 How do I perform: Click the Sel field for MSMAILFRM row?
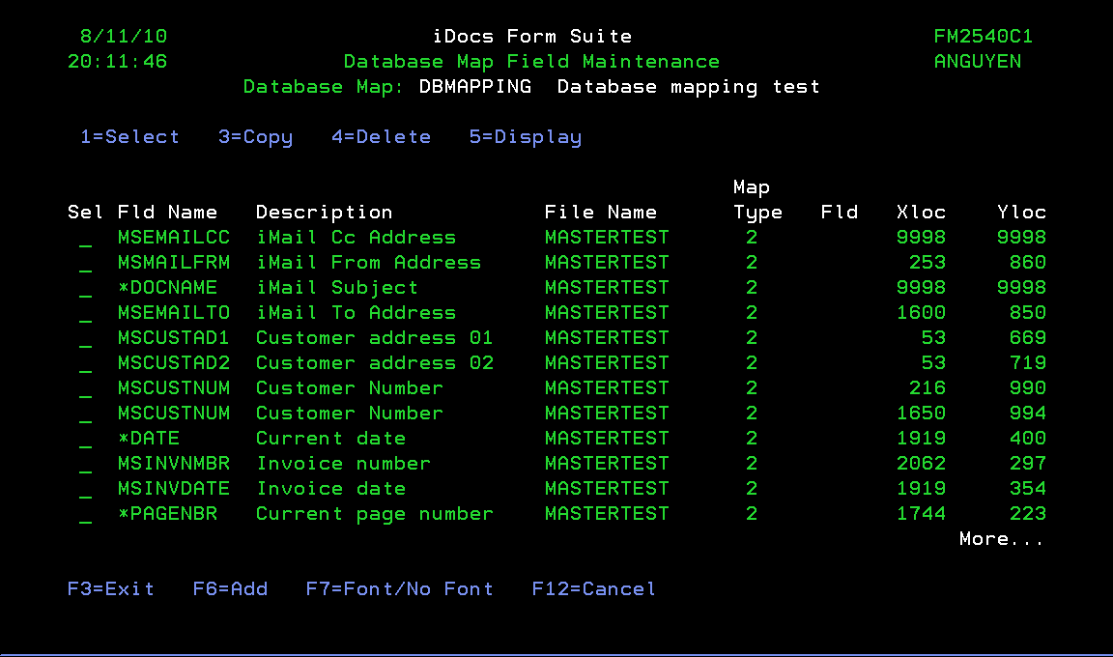pyautogui.click(x=86, y=264)
